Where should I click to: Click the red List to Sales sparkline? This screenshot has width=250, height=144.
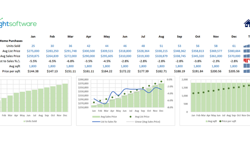(247, 61)
